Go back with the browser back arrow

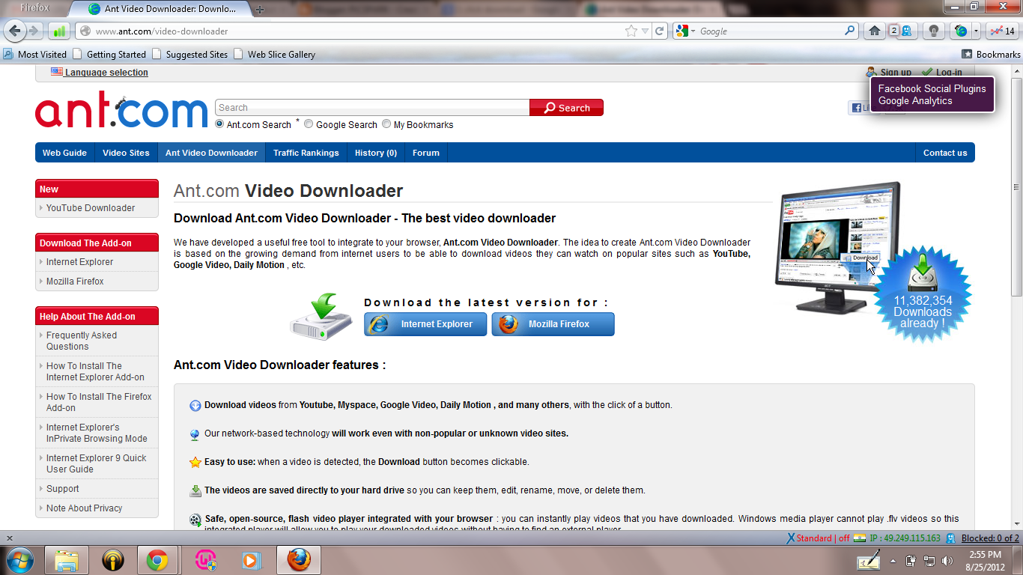pyautogui.click(x=14, y=31)
